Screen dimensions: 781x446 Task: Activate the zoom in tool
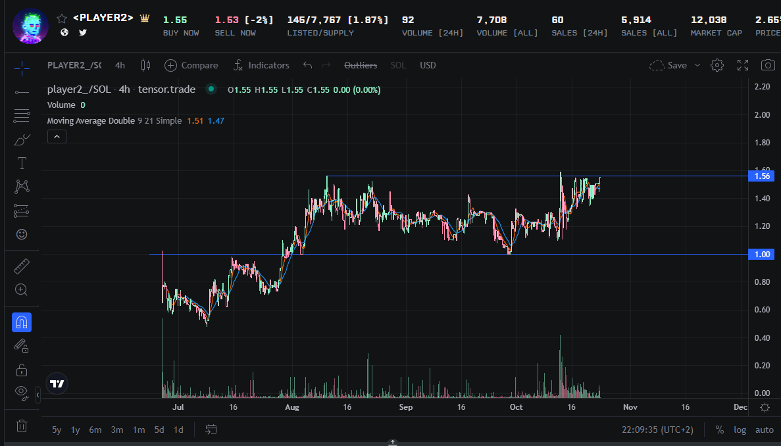[x=22, y=289]
